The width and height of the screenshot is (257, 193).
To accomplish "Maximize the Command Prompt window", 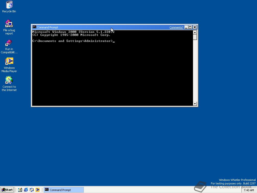I will 190,27.
